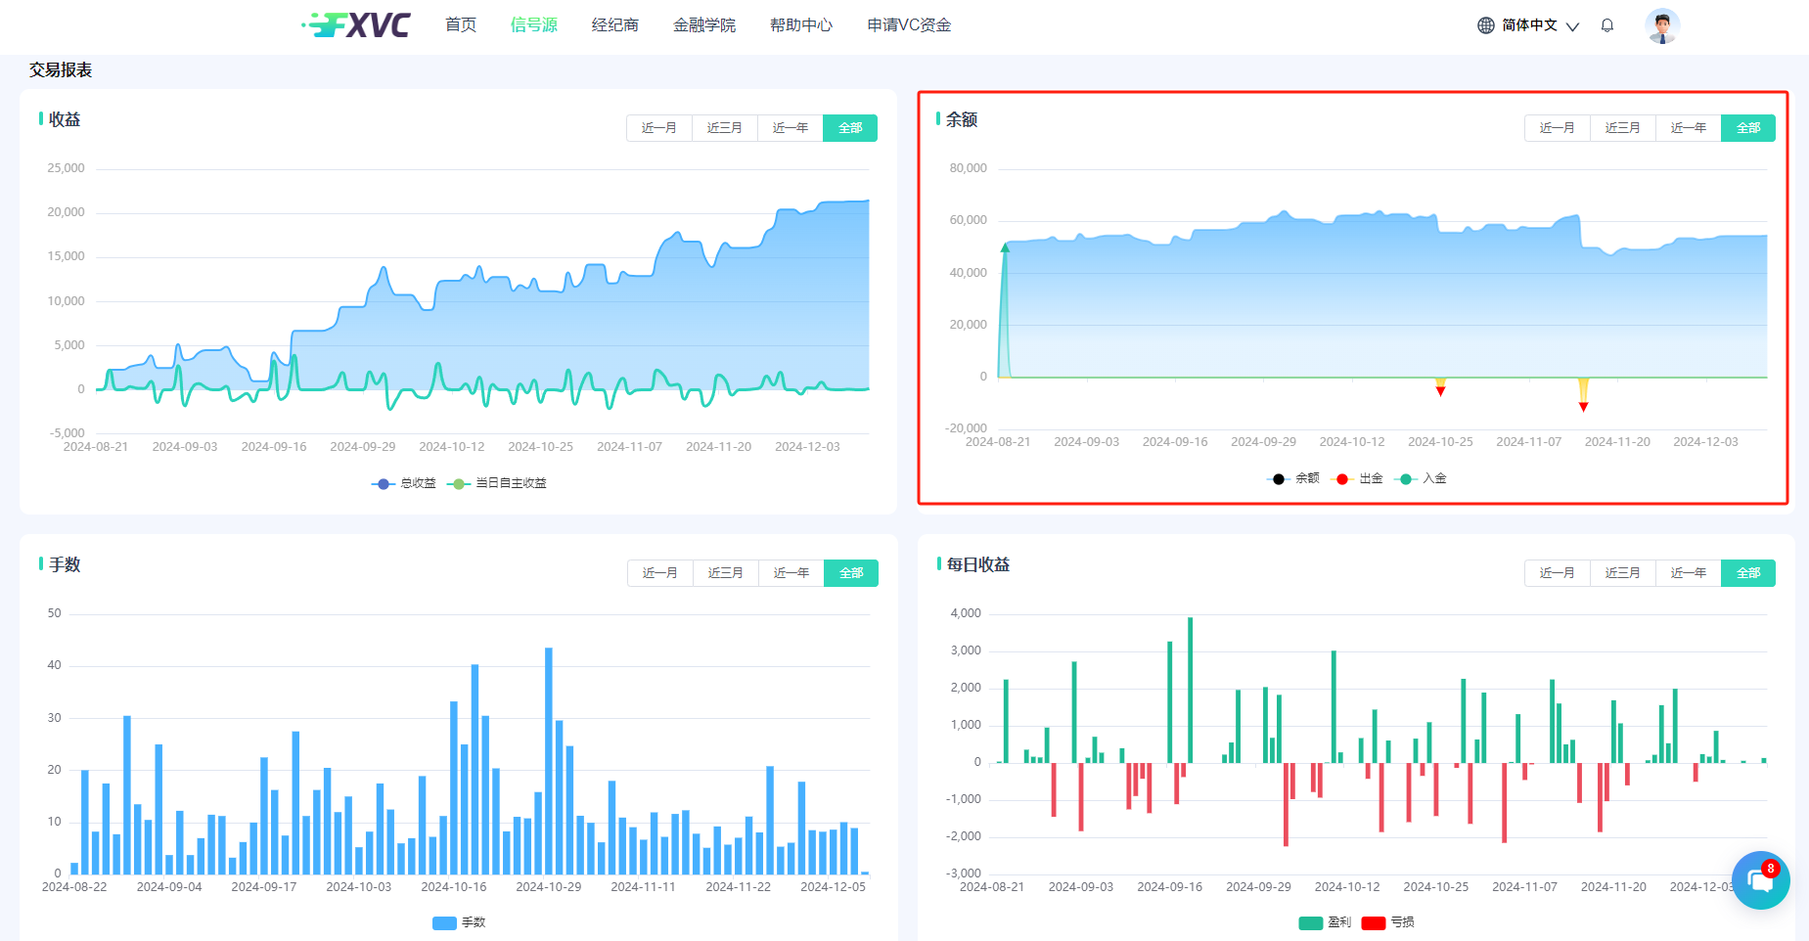The width and height of the screenshot is (1809, 941).
Task: Select 全部 in the 每日收益 chart
Action: click(x=1748, y=573)
